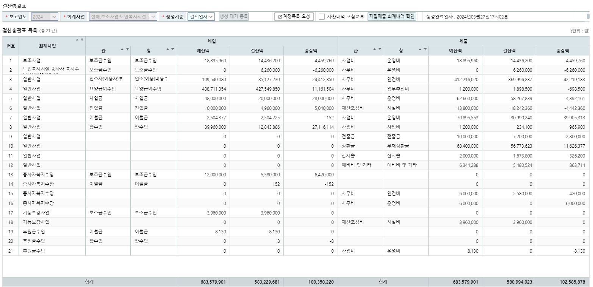593x287 pixels.
Task: Sort the 회계사업 column using its sort arrow
Action: click(77, 40)
